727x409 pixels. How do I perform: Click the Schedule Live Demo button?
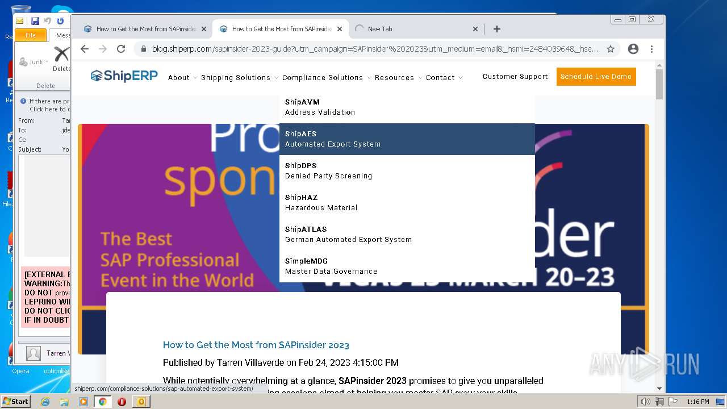coord(596,77)
